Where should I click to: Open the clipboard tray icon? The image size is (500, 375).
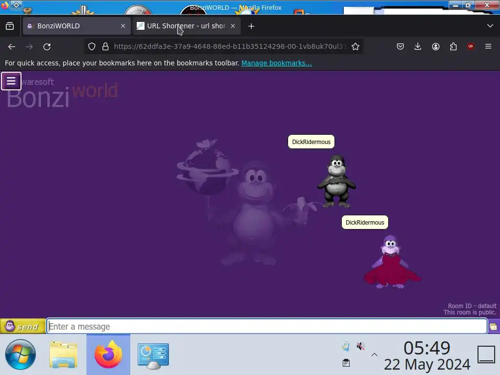(346, 363)
